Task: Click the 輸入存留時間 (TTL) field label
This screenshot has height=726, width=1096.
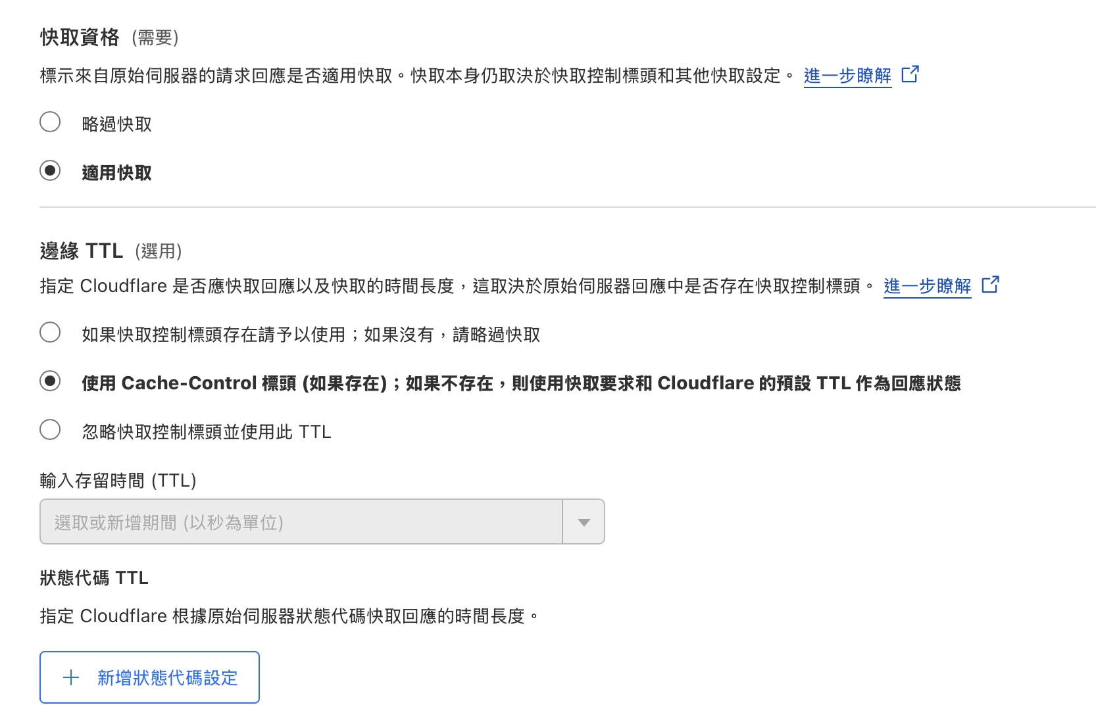Action: pos(118,481)
